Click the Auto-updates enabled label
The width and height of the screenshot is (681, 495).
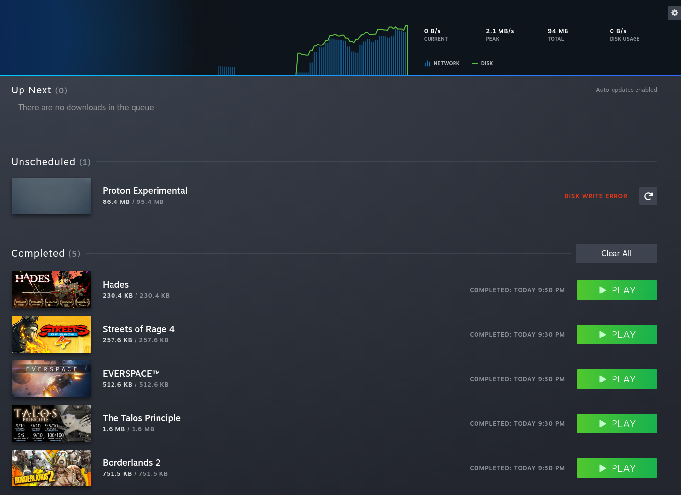[x=626, y=90]
